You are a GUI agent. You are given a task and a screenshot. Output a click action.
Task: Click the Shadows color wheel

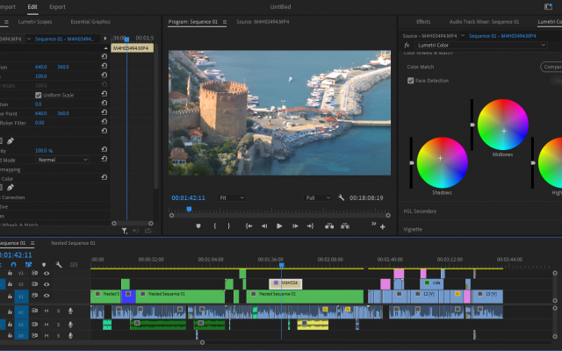443,162
